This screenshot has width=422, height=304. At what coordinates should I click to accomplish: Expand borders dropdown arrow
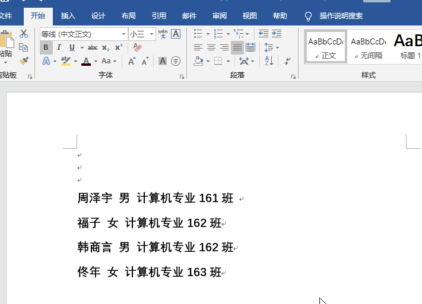point(228,61)
